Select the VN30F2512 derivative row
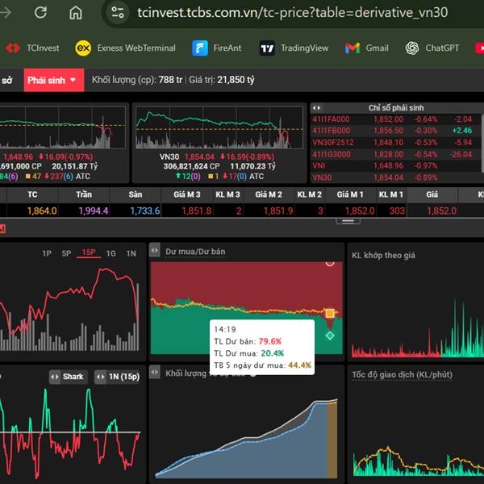Viewport: 484px width, 484px height. (x=395, y=142)
